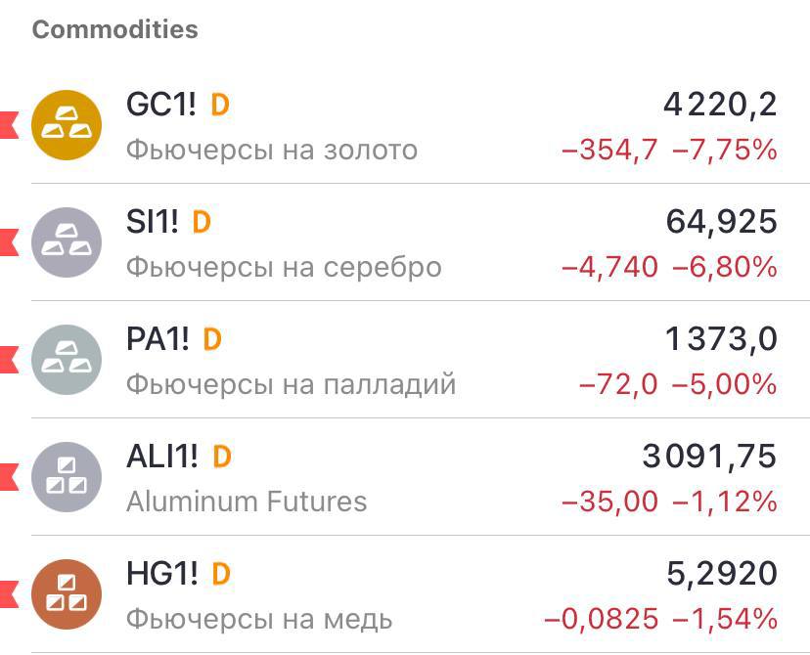This screenshot has width=810, height=655.
Task: Collapse the Commodities section header
Action: (x=114, y=29)
